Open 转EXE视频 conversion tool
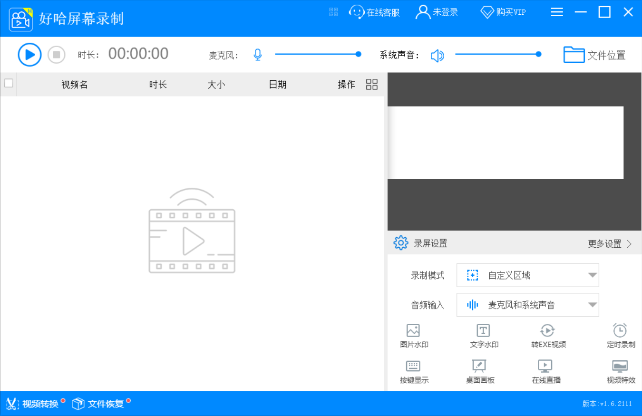642x416 pixels. coord(548,336)
